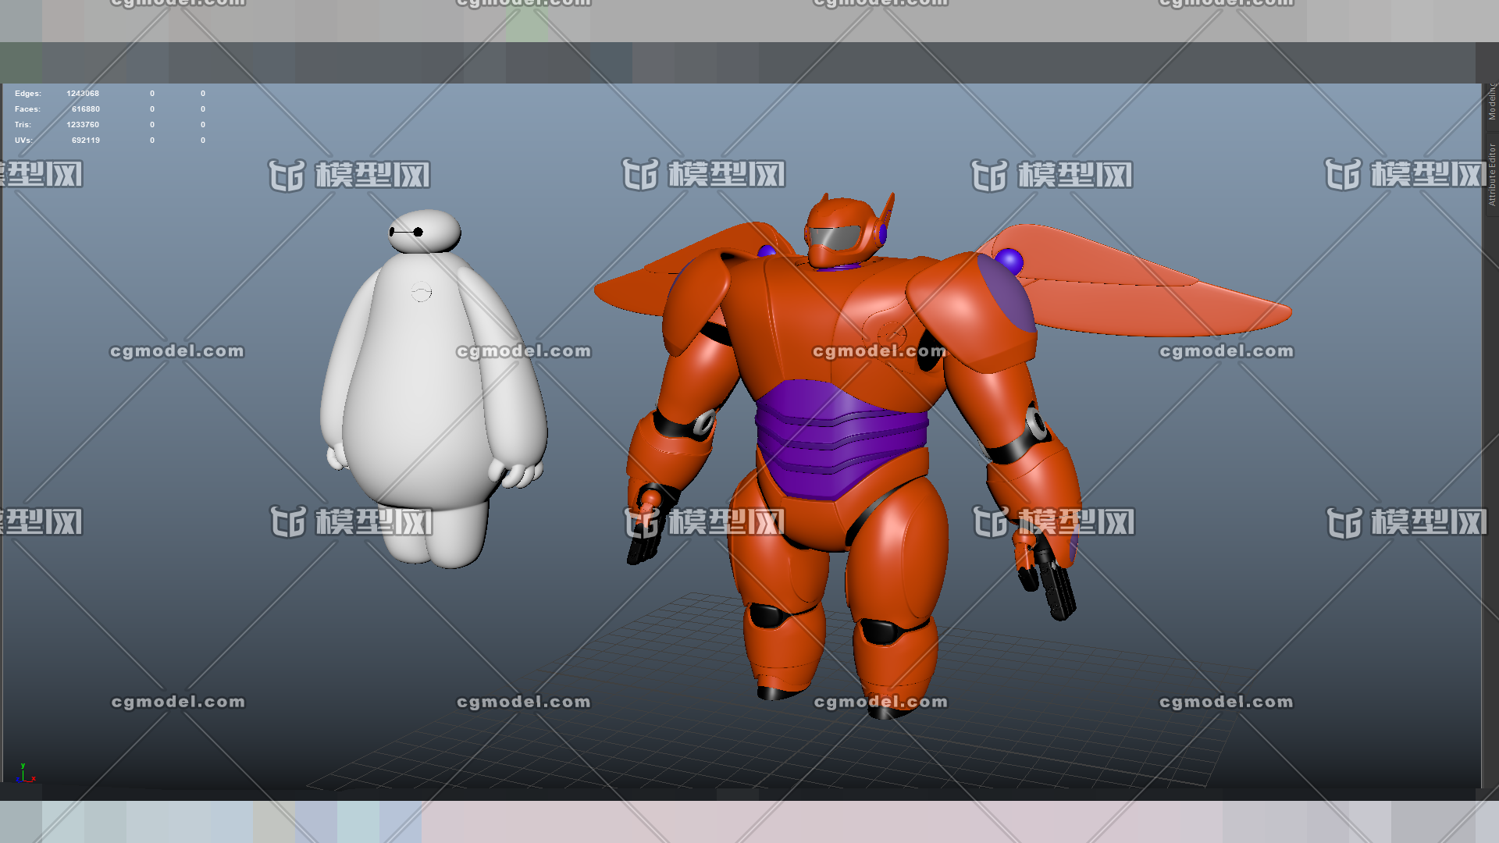Image resolution: width=1499 pixels, height=843 pixels.
Task: Click the 'Edges:' HUD label
Action: pyautogui.click(x=28, y=94)
